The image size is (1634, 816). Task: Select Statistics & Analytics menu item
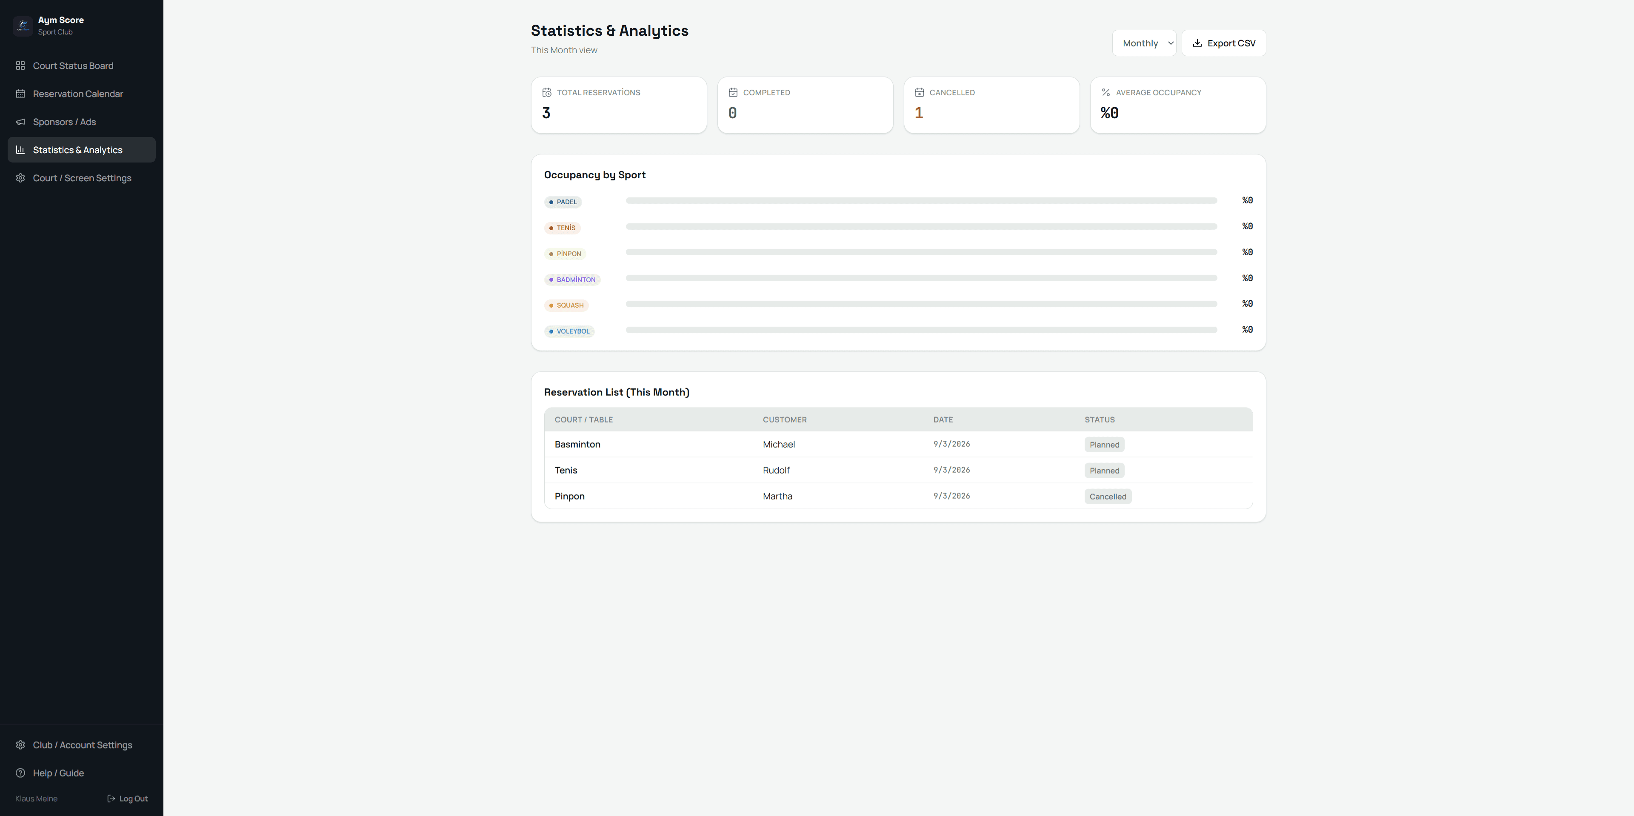pos(81,150)
